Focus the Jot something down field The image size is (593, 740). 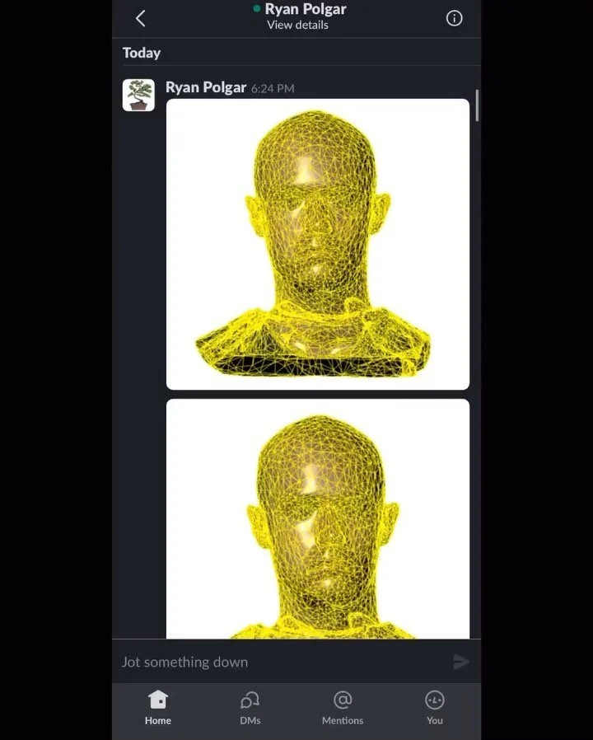coord(283,662)
